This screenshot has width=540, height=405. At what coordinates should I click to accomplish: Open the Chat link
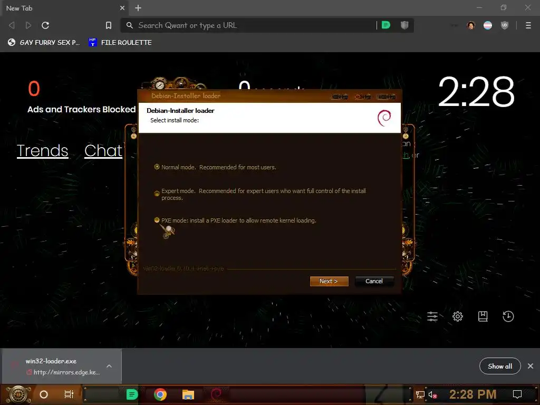[103, 150]
